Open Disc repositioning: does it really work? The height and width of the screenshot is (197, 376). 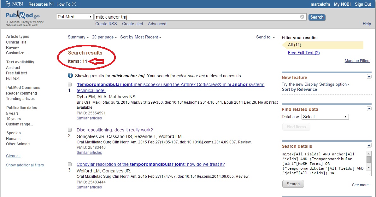tap(115, 130)
